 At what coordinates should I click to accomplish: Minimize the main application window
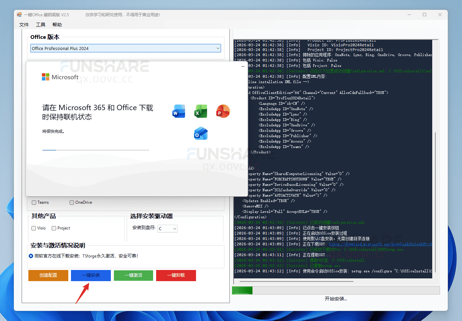[x=409, y=15]
